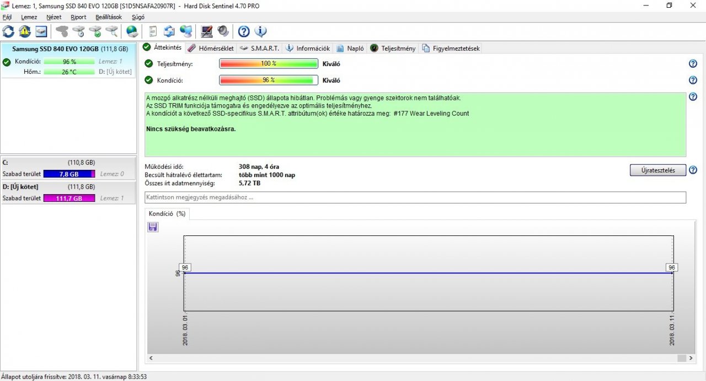This screenshot has width=706, height=381.
Task: Click the text report document toolbar icon
Action: (153, 31)
